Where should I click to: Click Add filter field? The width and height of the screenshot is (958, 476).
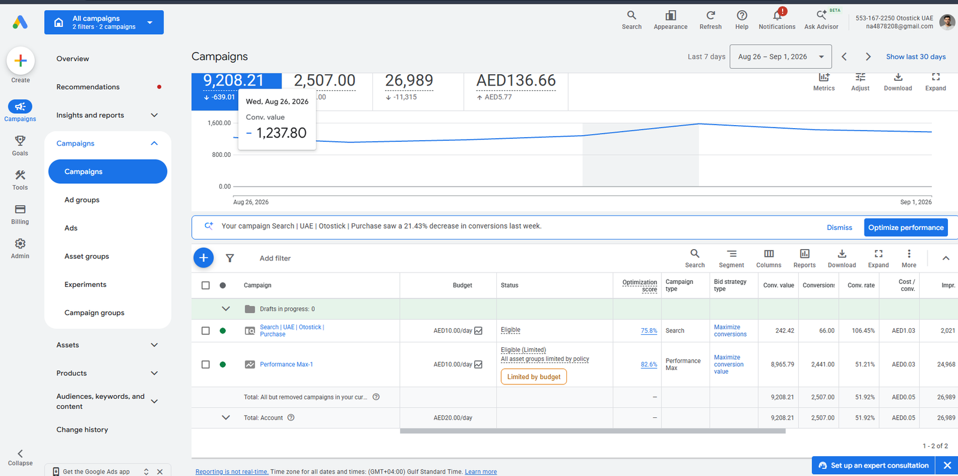pyautogui.click(x=275, y=259)
